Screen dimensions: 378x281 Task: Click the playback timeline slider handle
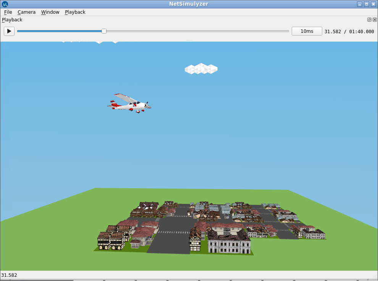(104, 31)
